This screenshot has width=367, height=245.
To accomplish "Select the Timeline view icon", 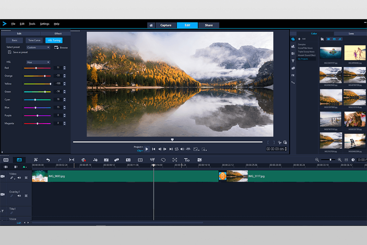I will tap(19, 160).
